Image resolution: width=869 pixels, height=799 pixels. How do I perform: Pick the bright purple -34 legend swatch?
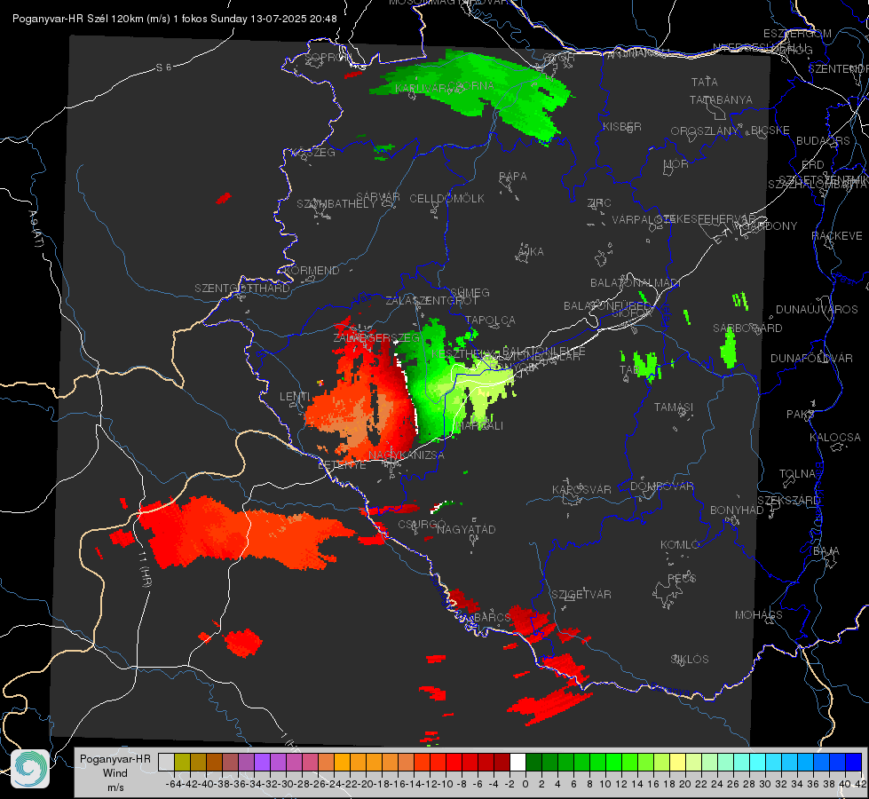262,763
